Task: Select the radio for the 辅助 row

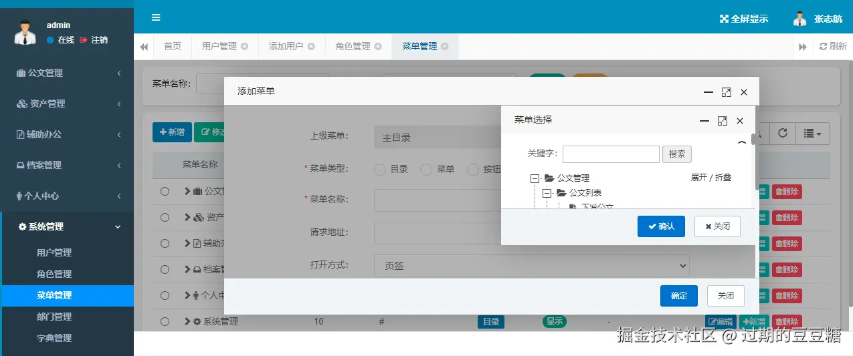Action: (x=165, y=244)
